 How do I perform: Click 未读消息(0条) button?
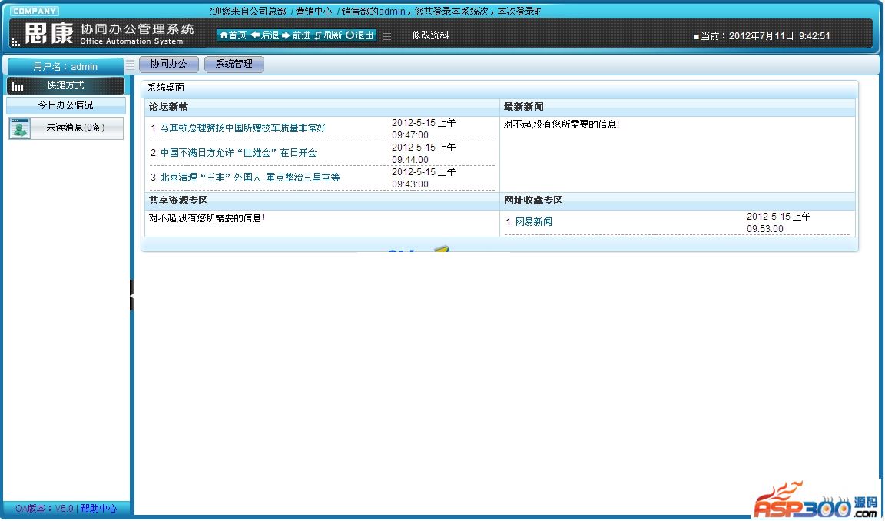pos(75,128)
